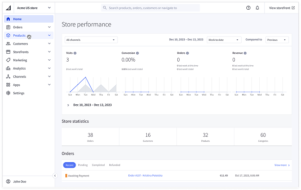Image resolution: width=301 pixels, height=190 pixels.
Task: Focus the search products, orders, customers field
Action: coord(150,8)
